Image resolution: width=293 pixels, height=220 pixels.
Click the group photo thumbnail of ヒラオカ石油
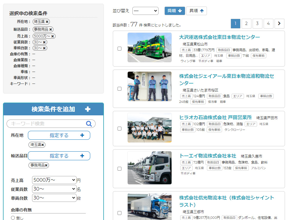pos(150,128)
